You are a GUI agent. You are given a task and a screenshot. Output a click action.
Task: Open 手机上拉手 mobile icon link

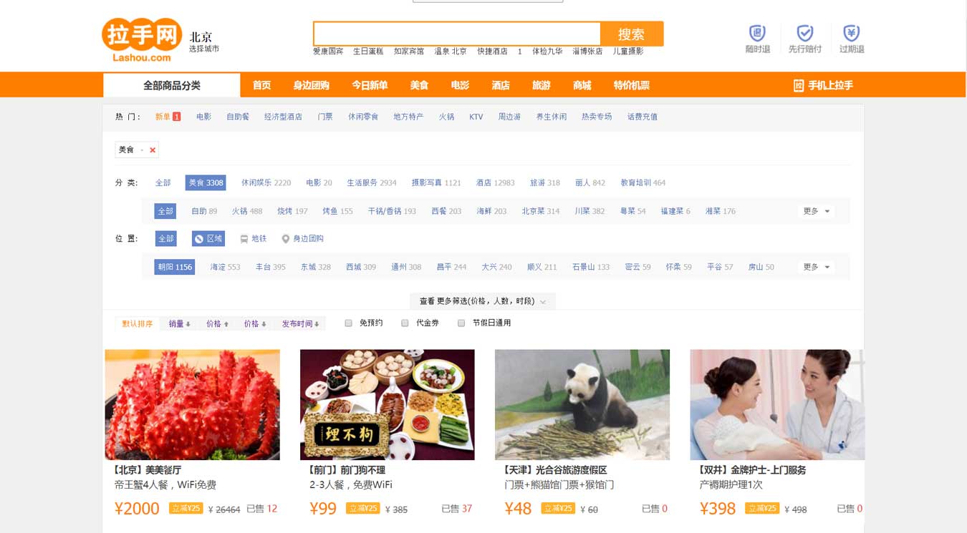[x=799, y=85]
